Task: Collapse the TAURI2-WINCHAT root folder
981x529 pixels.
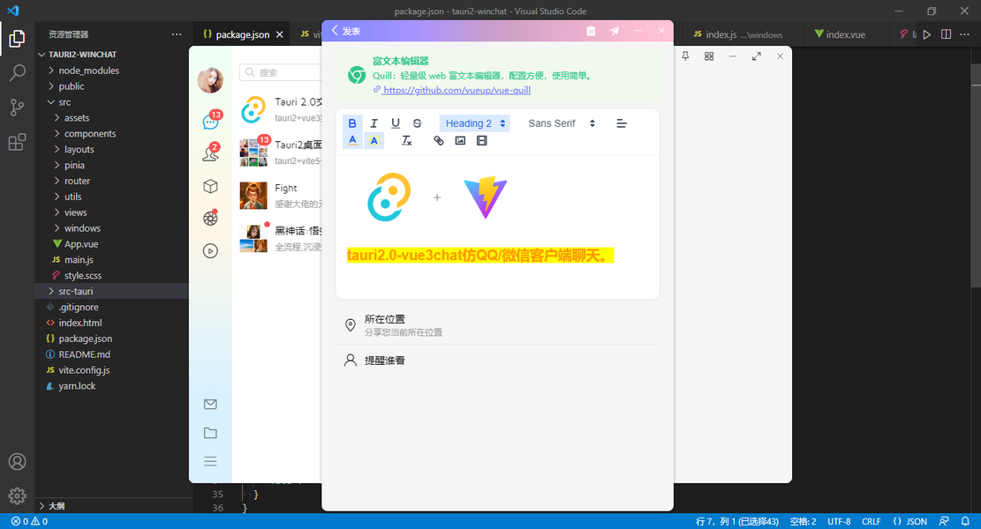Action: click(x=111, y=55)
